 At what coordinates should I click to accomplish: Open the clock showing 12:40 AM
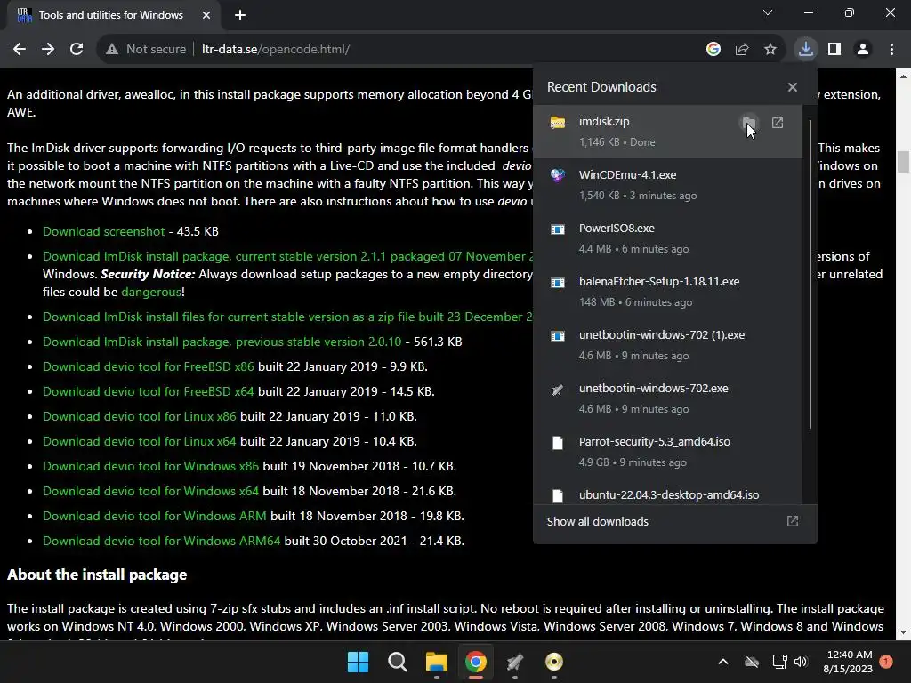pos(848,662)
